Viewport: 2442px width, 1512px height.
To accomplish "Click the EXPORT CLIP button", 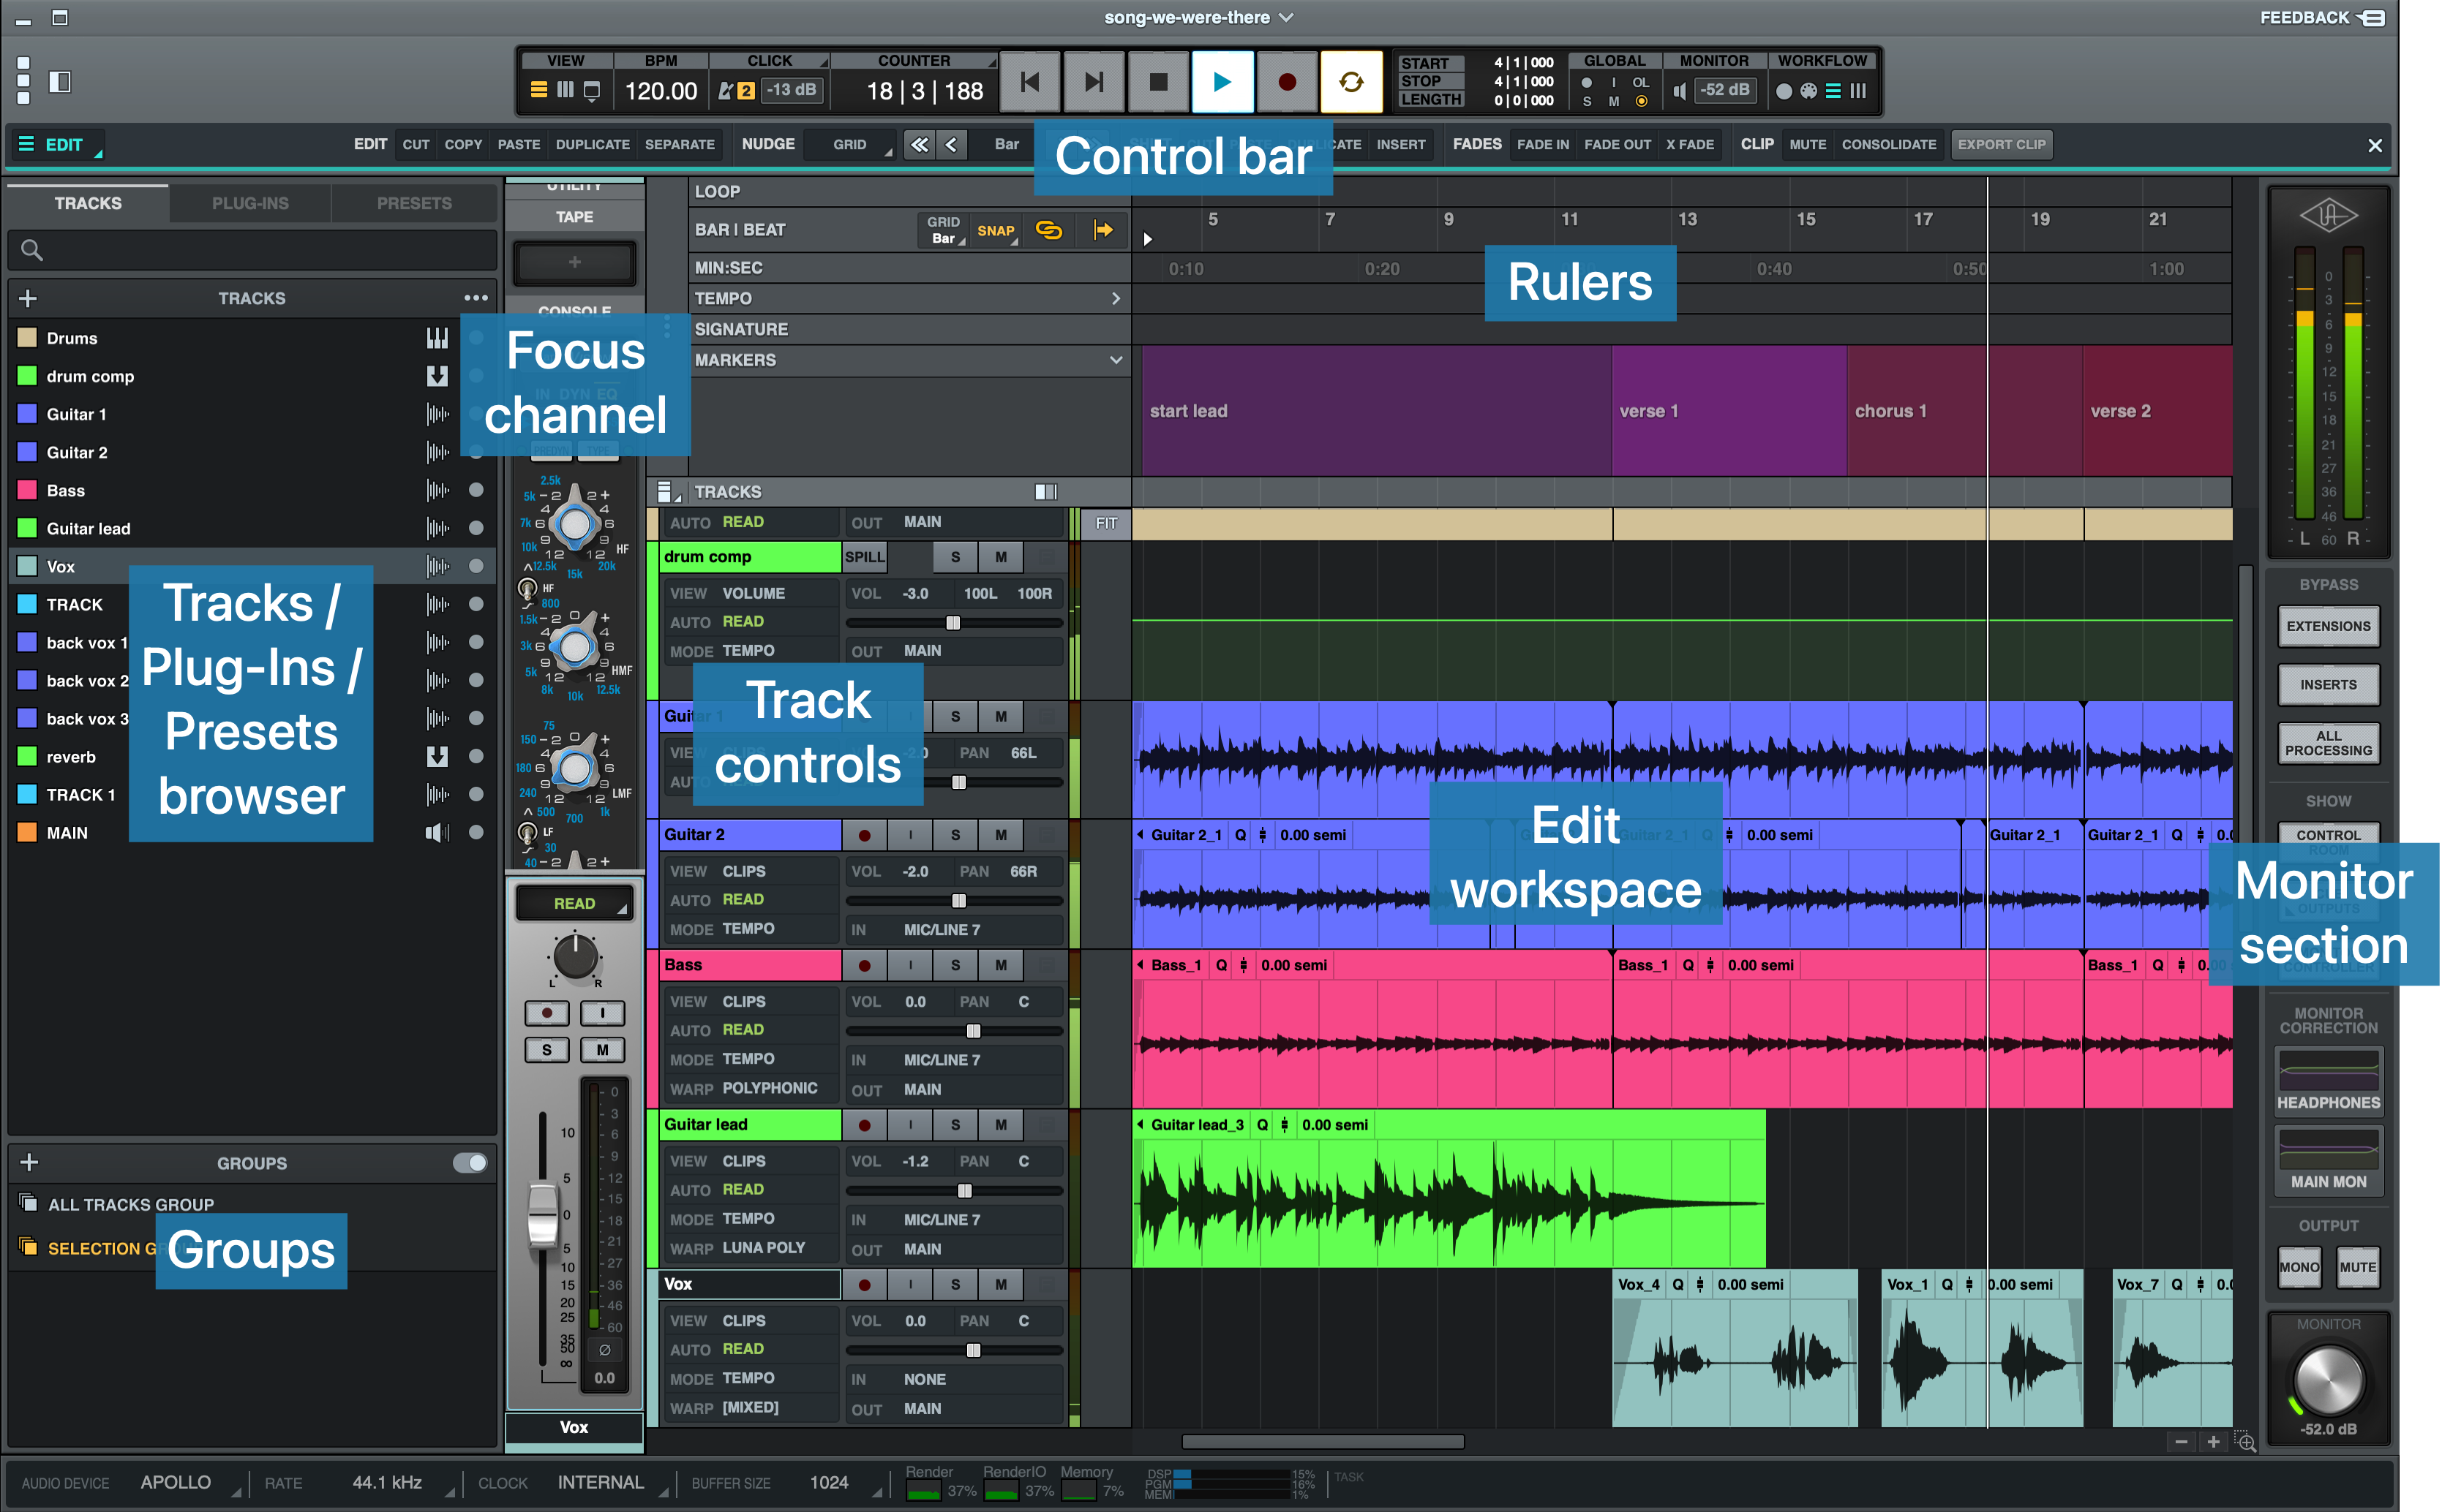I will (x=2001, y=145).
